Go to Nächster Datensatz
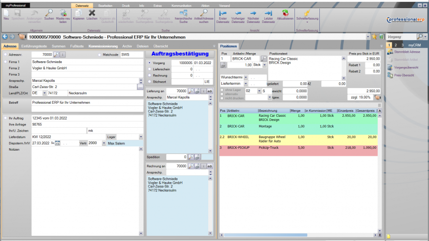The height and width of the screenshot is (241, 429). click(253, 14)
